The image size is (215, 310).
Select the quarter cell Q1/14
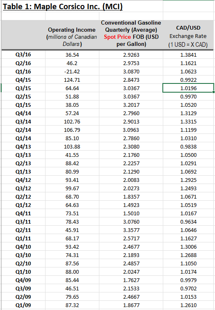[x=23, y=138]
